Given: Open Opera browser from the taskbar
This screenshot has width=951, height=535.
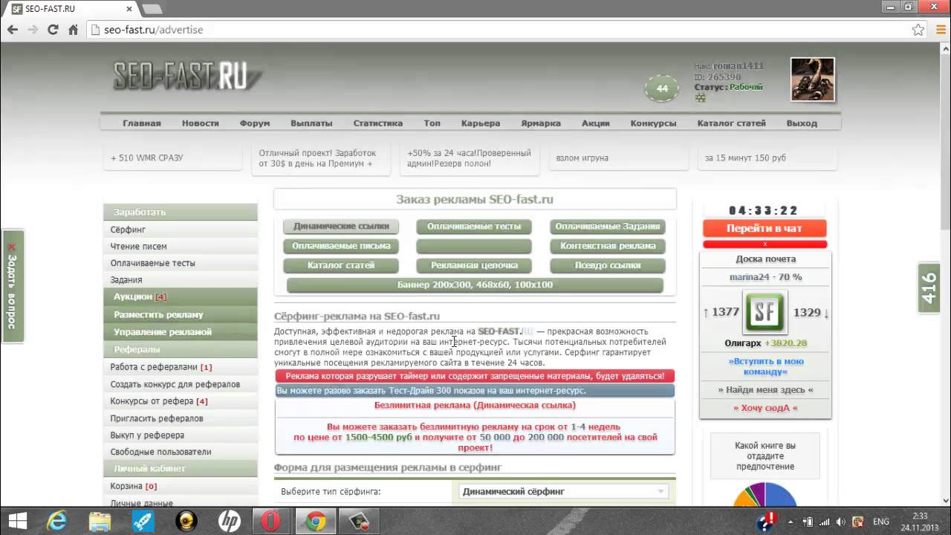Looking at the screenshot, I should (272, 521).
